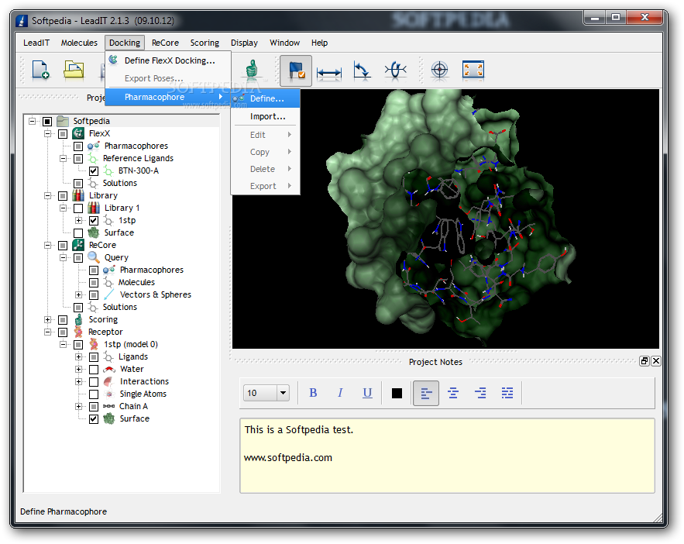Toggle the 1stp library checkbox
The height and width of the screenshot is (544, 684).
(x=94, y=220)
